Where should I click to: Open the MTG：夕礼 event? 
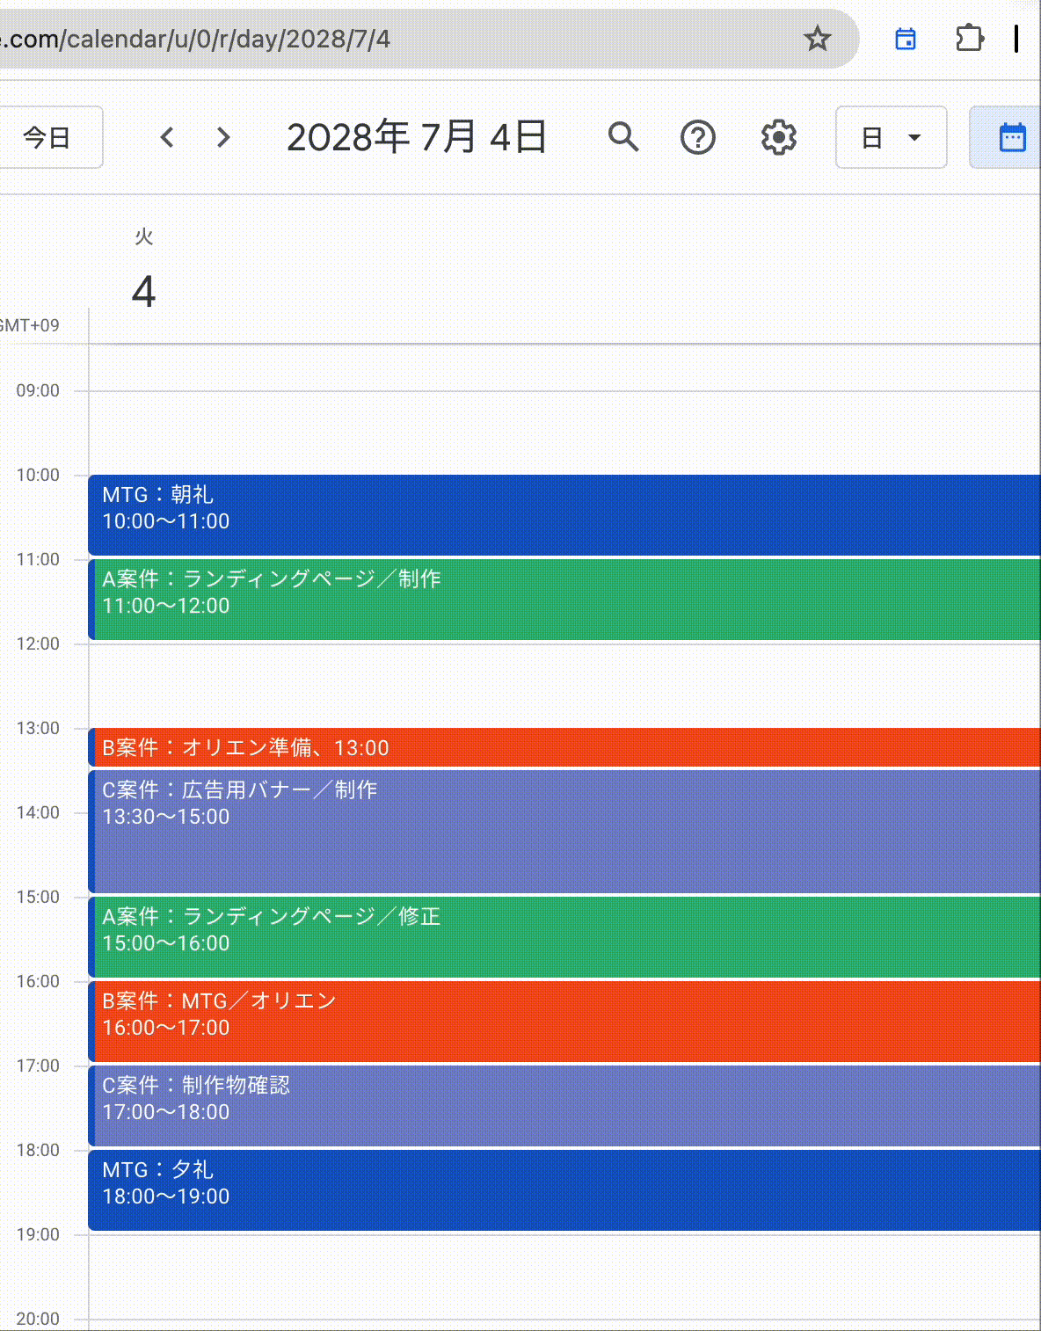point(564,1190)
